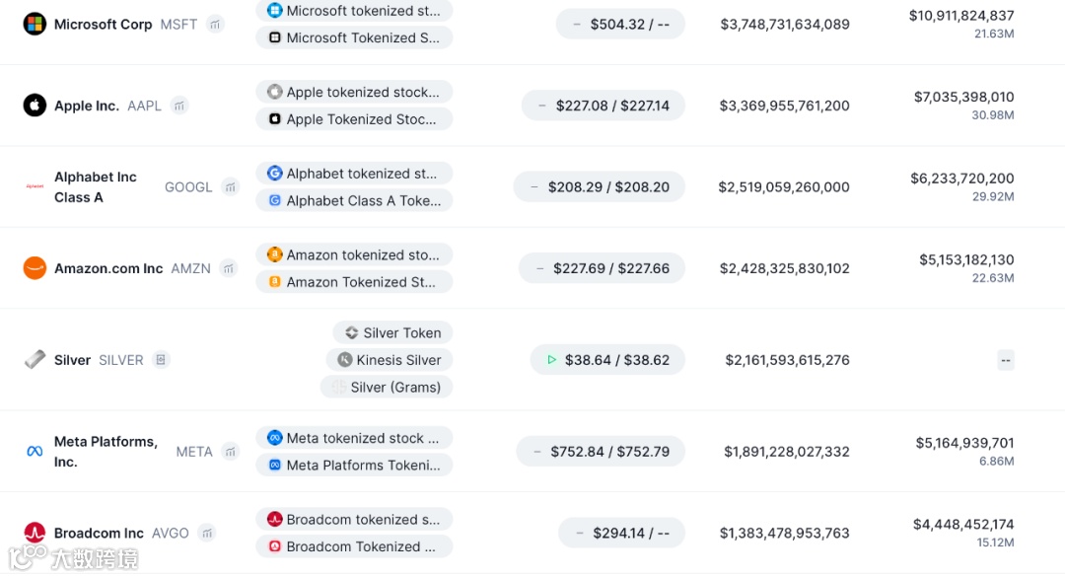This screenshot has height=578, width=1065.
Task: Click the chart badge beside GOOGL ticker
Action: (230, 186)
